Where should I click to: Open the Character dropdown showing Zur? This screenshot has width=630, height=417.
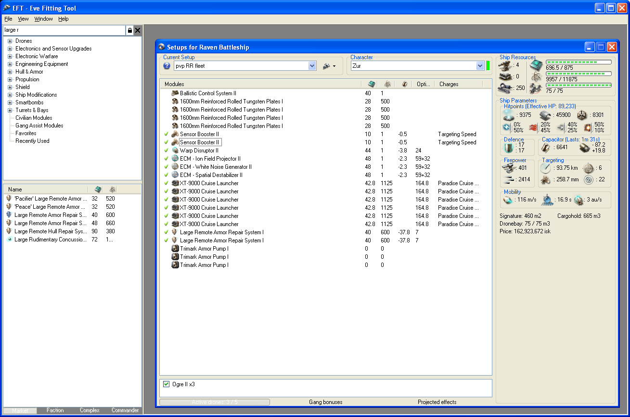pyautogui.click(x=480, y=66)
